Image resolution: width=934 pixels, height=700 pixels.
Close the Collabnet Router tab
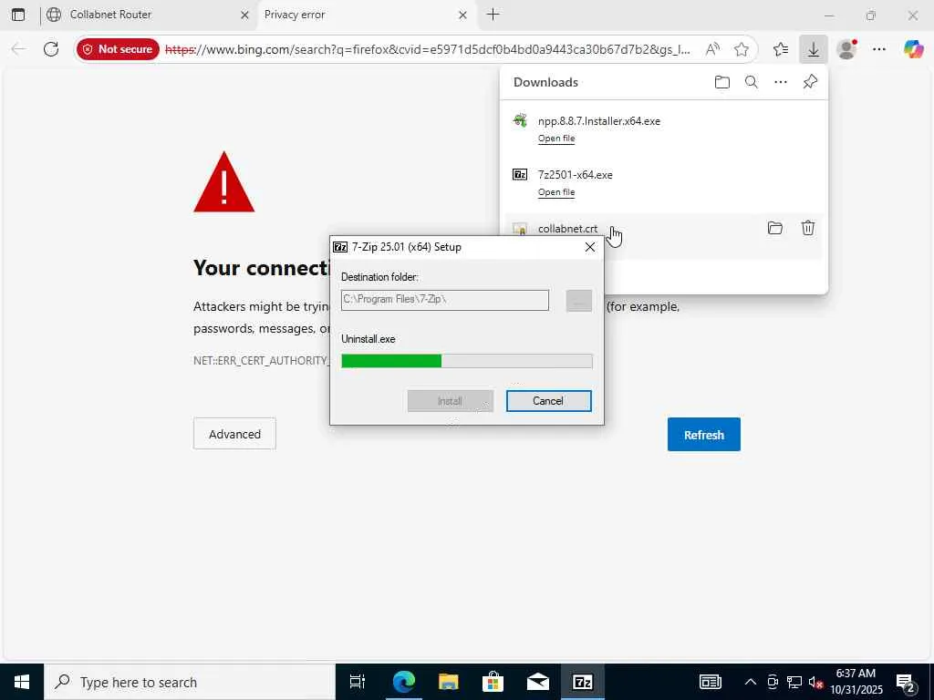click(x=244, y=15)
